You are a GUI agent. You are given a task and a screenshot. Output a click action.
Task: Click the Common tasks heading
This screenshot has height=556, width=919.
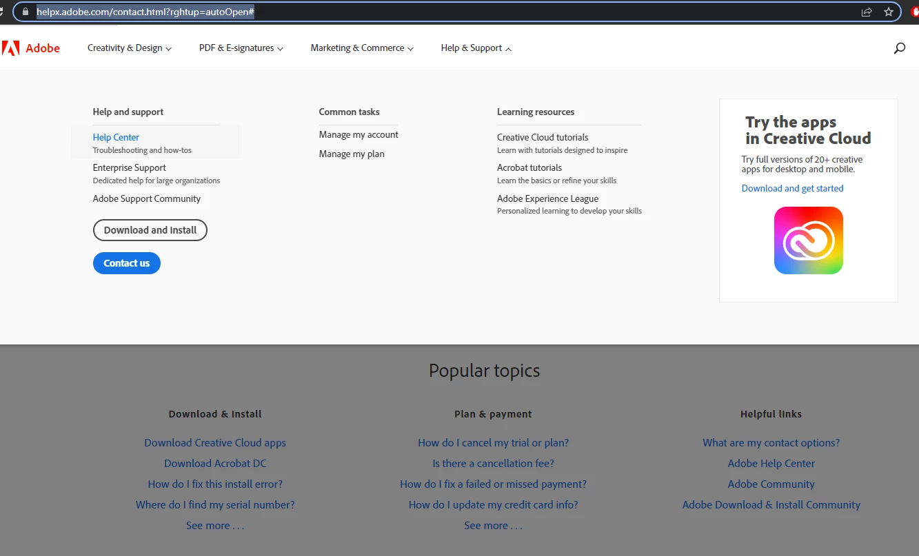[350, 112]
